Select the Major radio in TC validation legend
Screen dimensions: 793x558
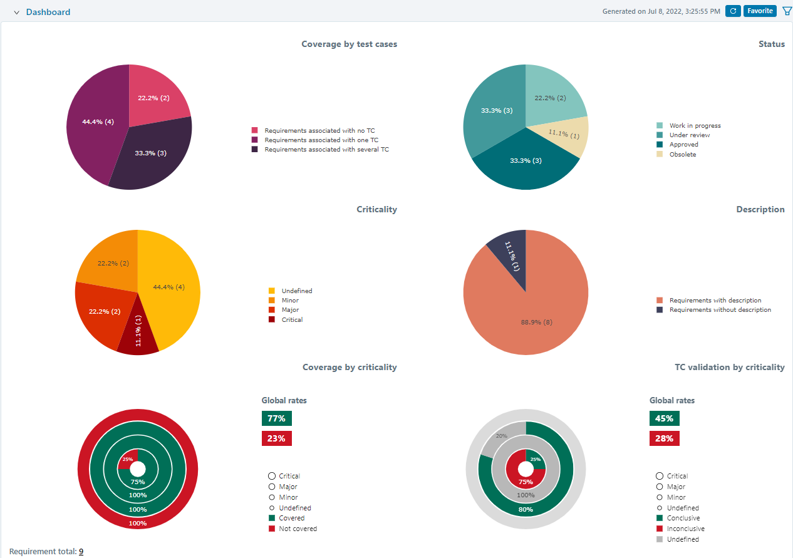pyautogui.click(x=659, y=487)
